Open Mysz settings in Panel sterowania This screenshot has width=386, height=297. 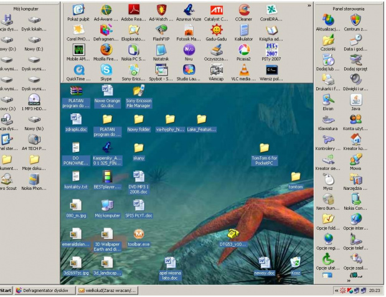point(328,182)
